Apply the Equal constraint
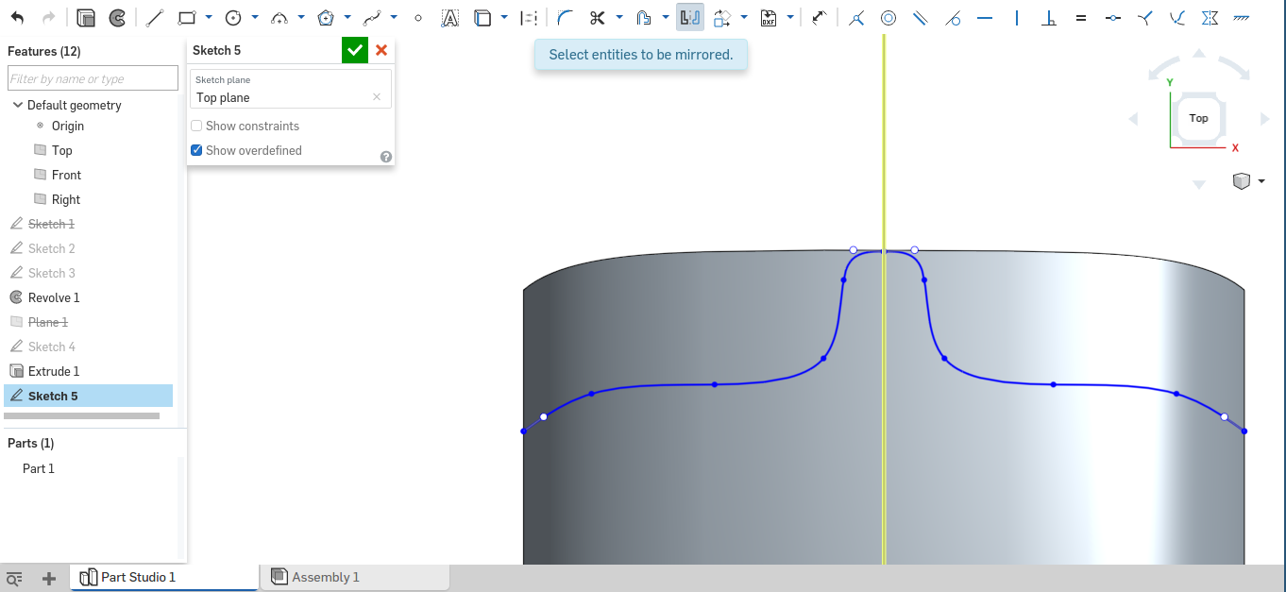 pyautogui.click(x=1081, y=17)
